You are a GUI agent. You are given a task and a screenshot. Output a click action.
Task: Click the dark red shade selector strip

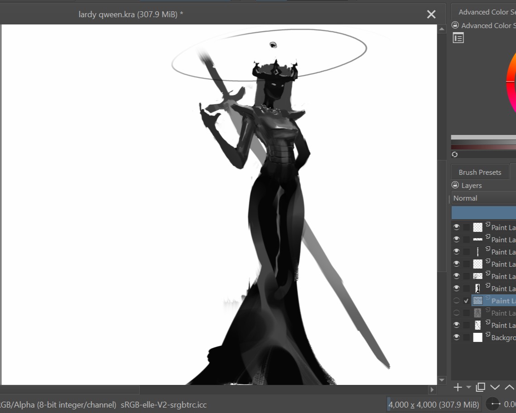[483, 147]
